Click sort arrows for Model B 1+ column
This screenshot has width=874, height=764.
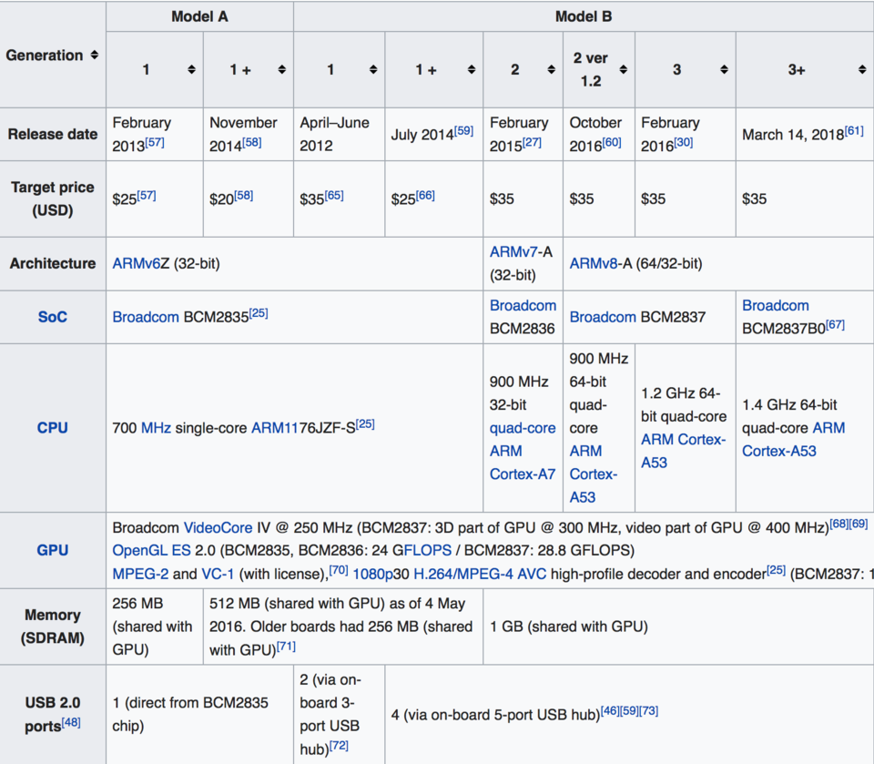(x=471, y=69)
